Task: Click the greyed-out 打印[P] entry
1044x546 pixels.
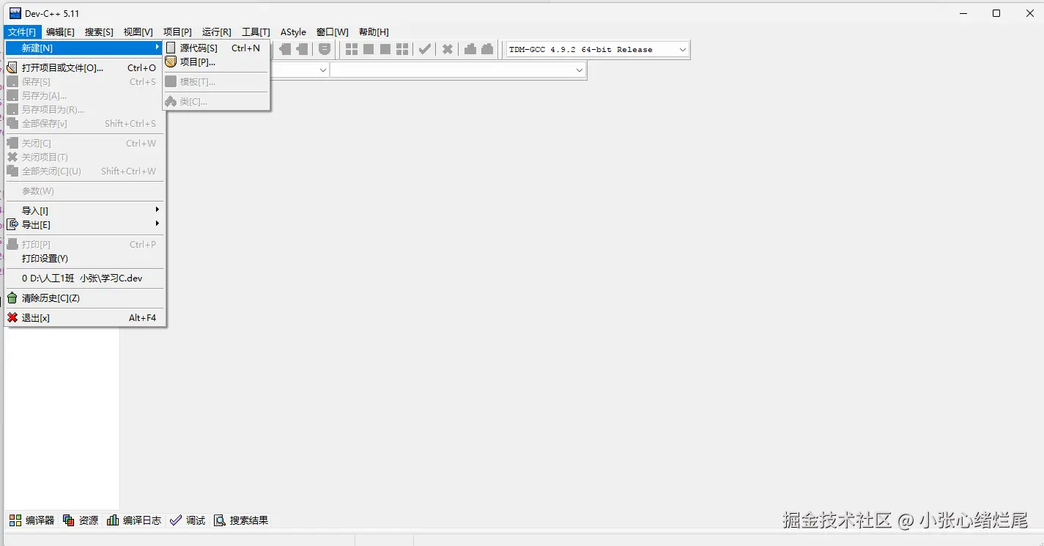Action: click(85, 244)
